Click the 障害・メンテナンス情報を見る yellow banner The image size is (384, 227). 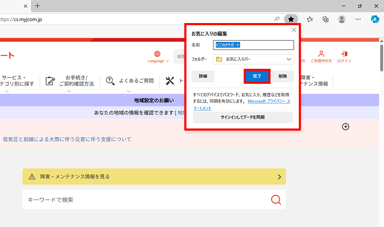click(x=154, y=177)
